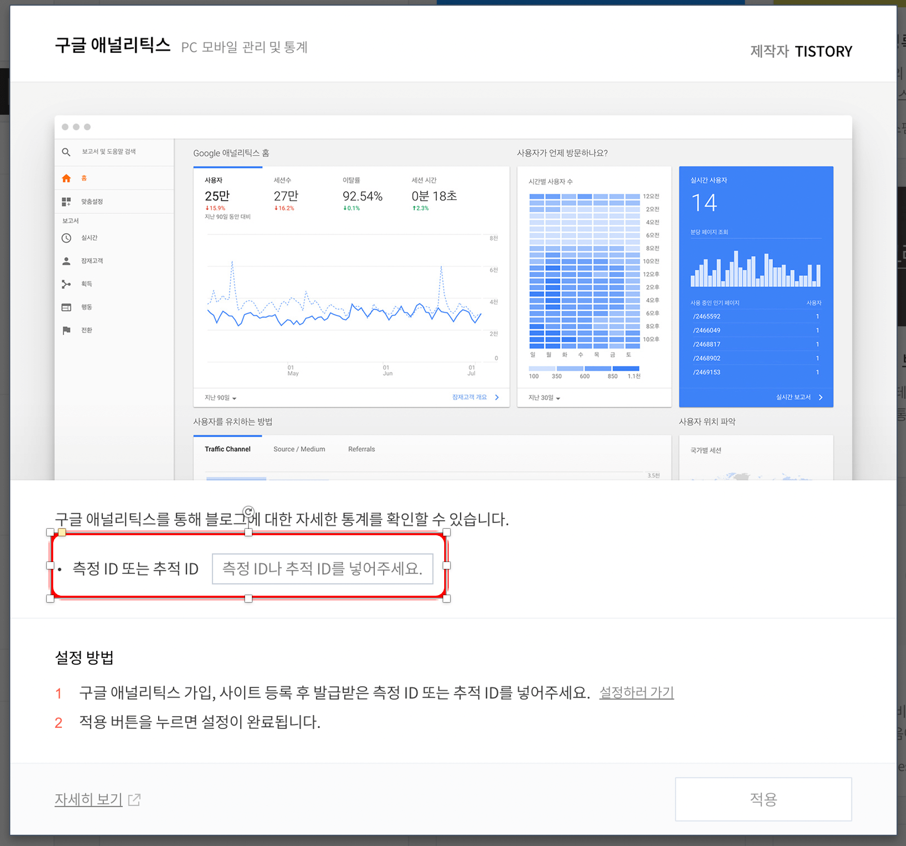This screenshot has width=906, height=846.
Task: Select the 이탈률 metric
Action: [x=362, y=195]
